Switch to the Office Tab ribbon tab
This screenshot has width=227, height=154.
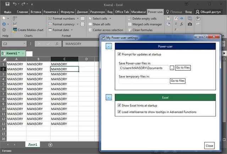[122, 11]
